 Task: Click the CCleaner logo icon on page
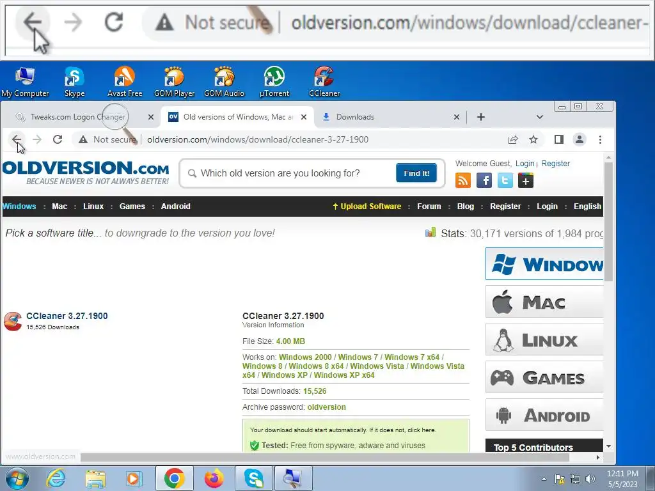tap(13, 322)
